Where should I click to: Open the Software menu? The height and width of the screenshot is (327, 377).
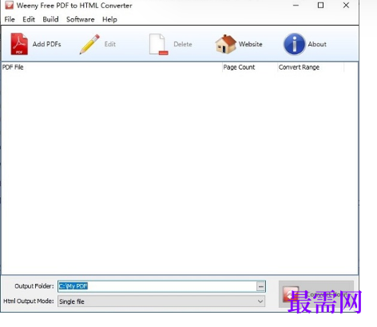pos(81,19)
